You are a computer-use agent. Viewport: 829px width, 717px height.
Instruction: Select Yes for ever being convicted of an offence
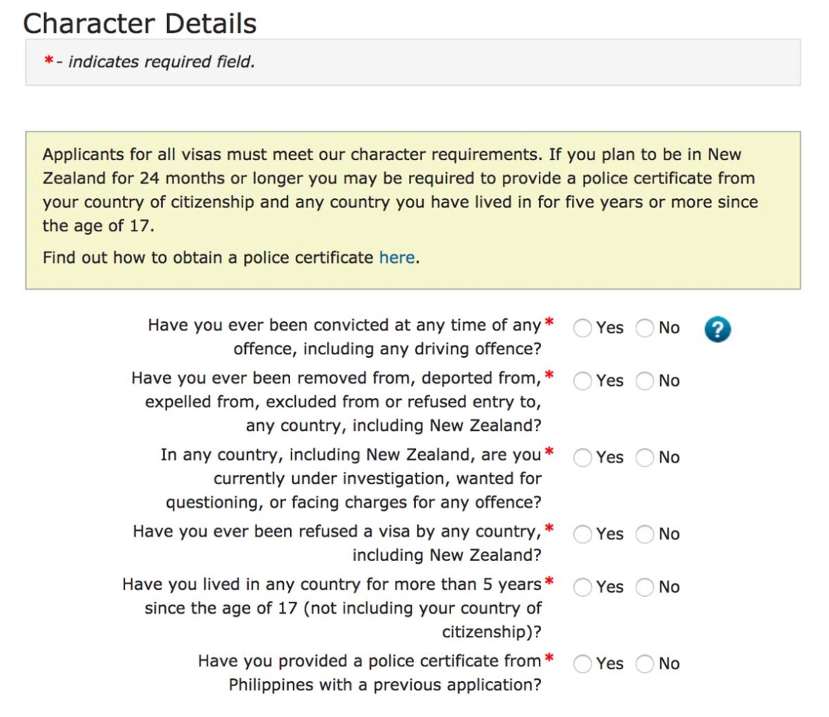(582, 328)
